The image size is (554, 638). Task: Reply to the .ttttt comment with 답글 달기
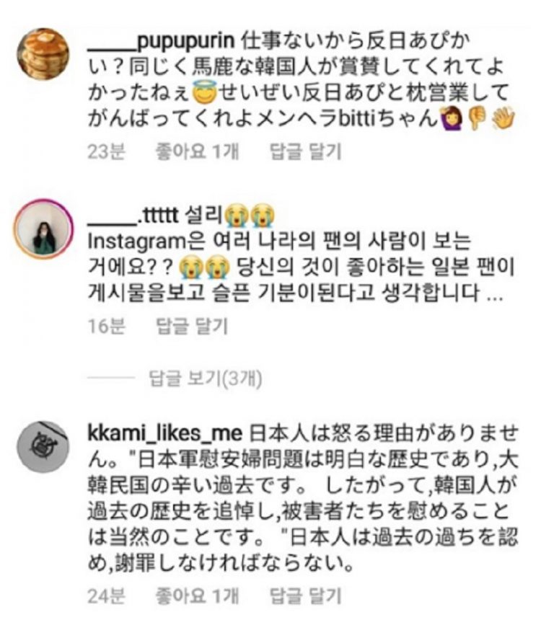(x=192, y=327)
